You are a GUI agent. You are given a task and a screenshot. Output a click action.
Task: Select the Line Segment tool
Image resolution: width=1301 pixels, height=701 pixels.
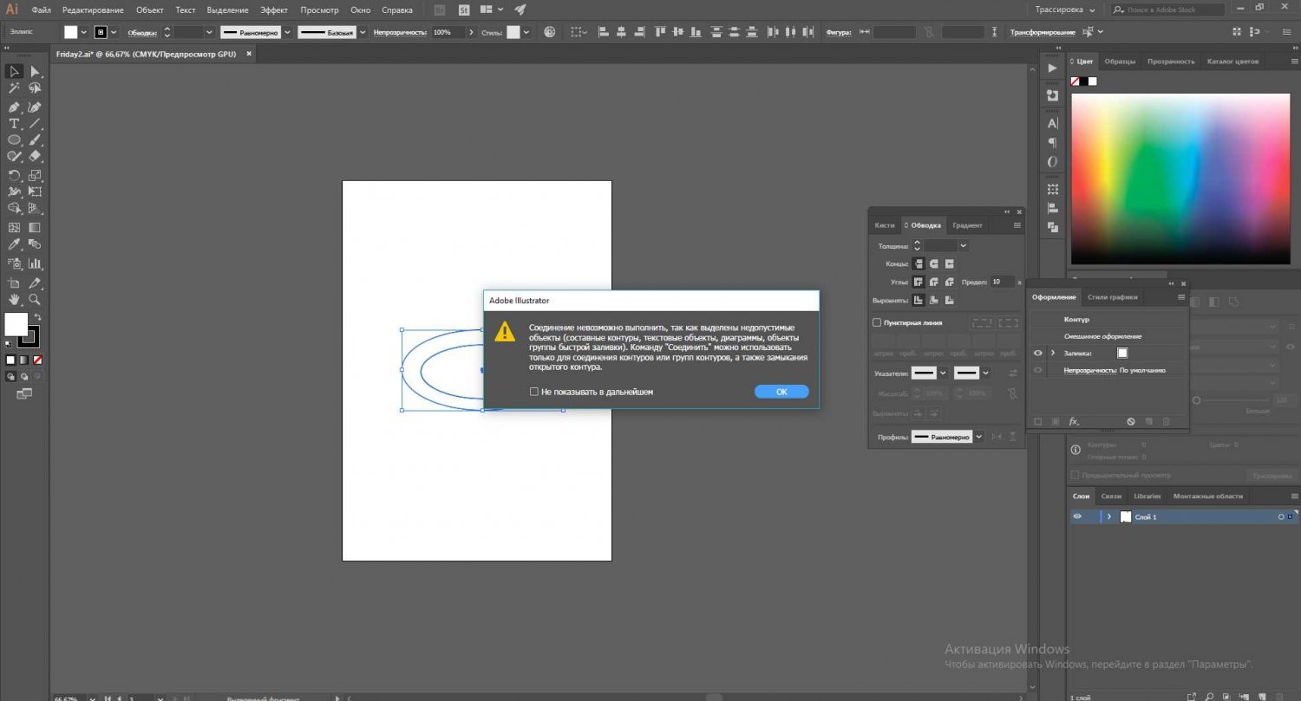click(x=36, y=124)
